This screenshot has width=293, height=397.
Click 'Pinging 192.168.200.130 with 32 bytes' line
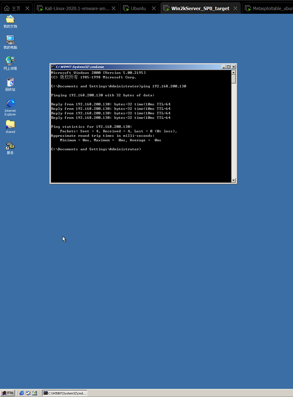pyautogui.click(x=103, y=95)
